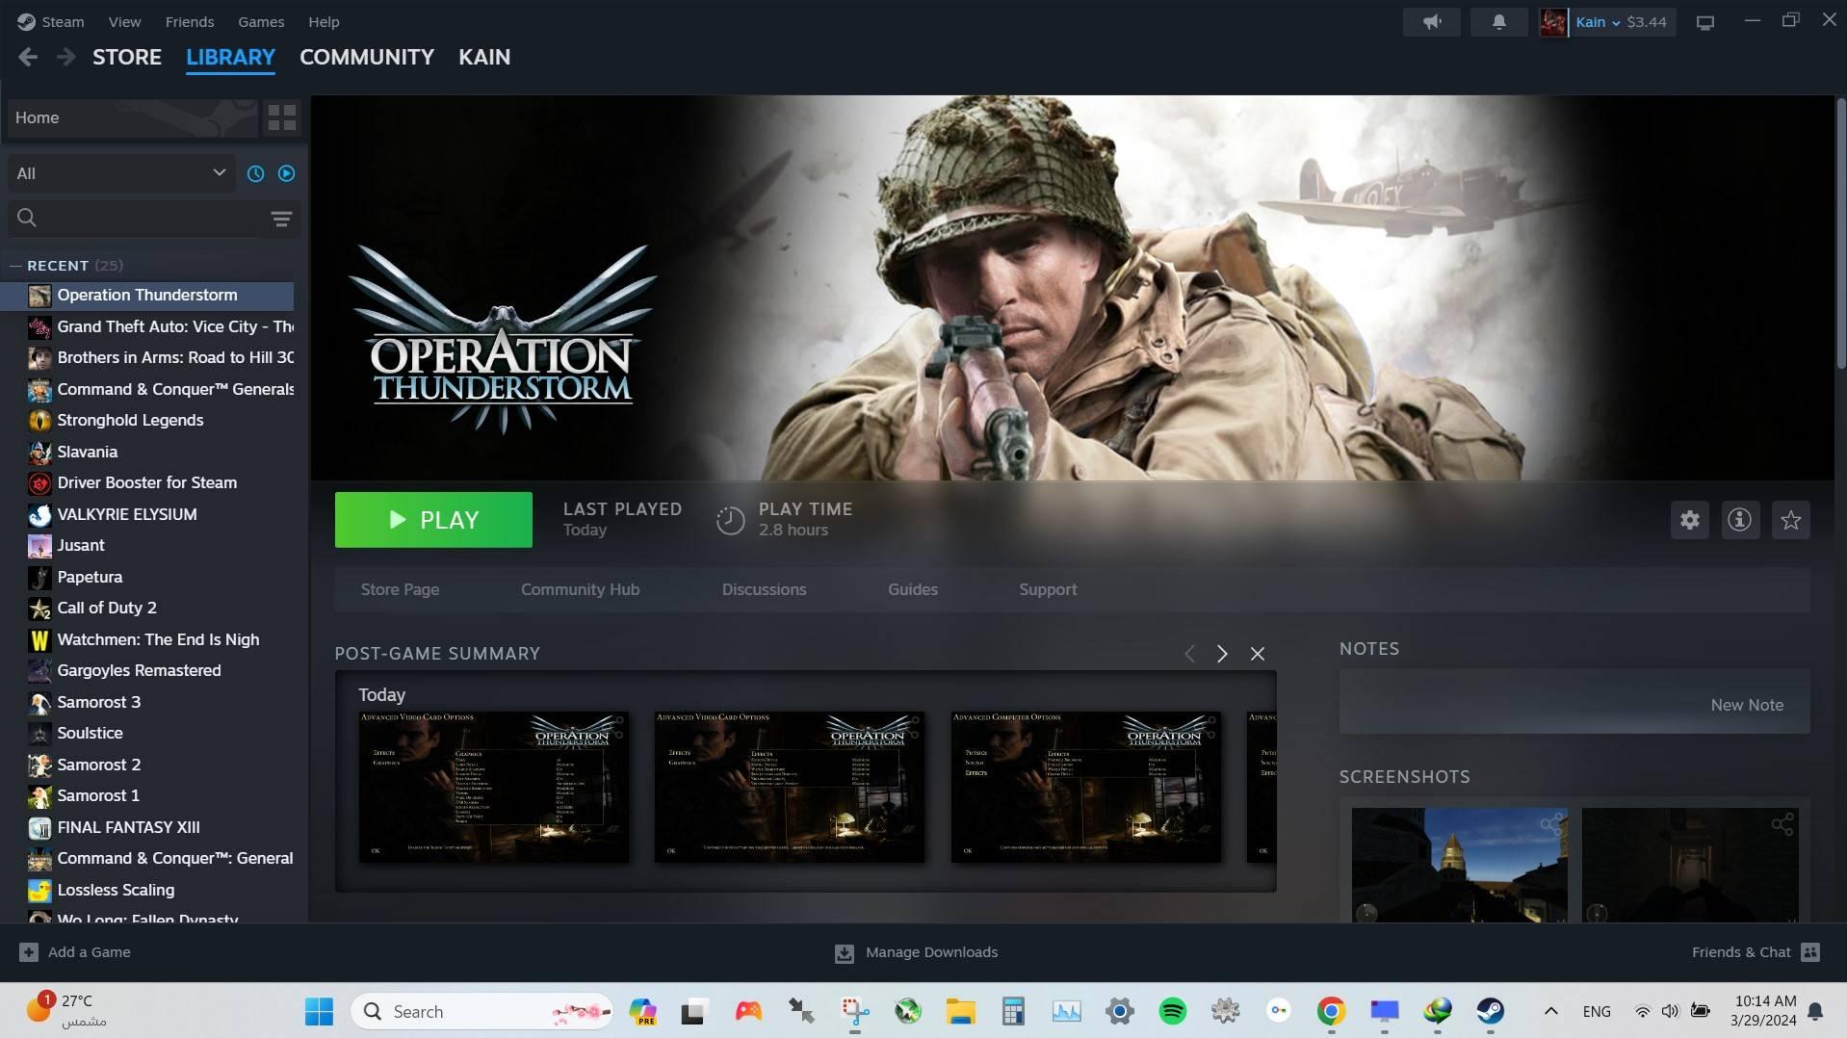Screen dimensions: 1847x1038
Task: Open Spotify from the taskbar
Action: (x=1172, y=1011)
